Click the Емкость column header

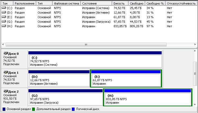tap(119, 3)
